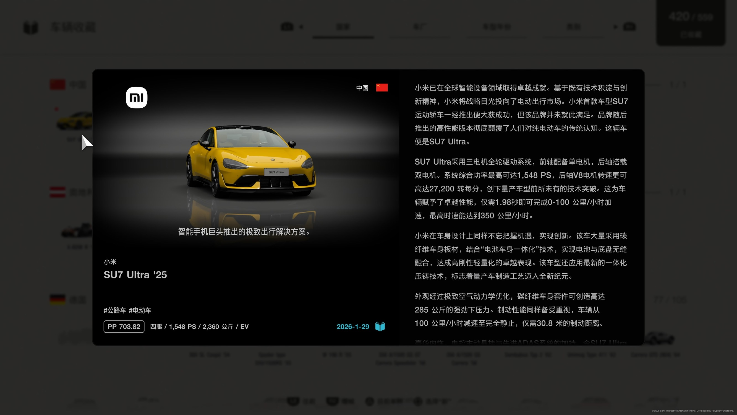
Task: Click the blurred German flag on the left
Action: pos(58,300)
